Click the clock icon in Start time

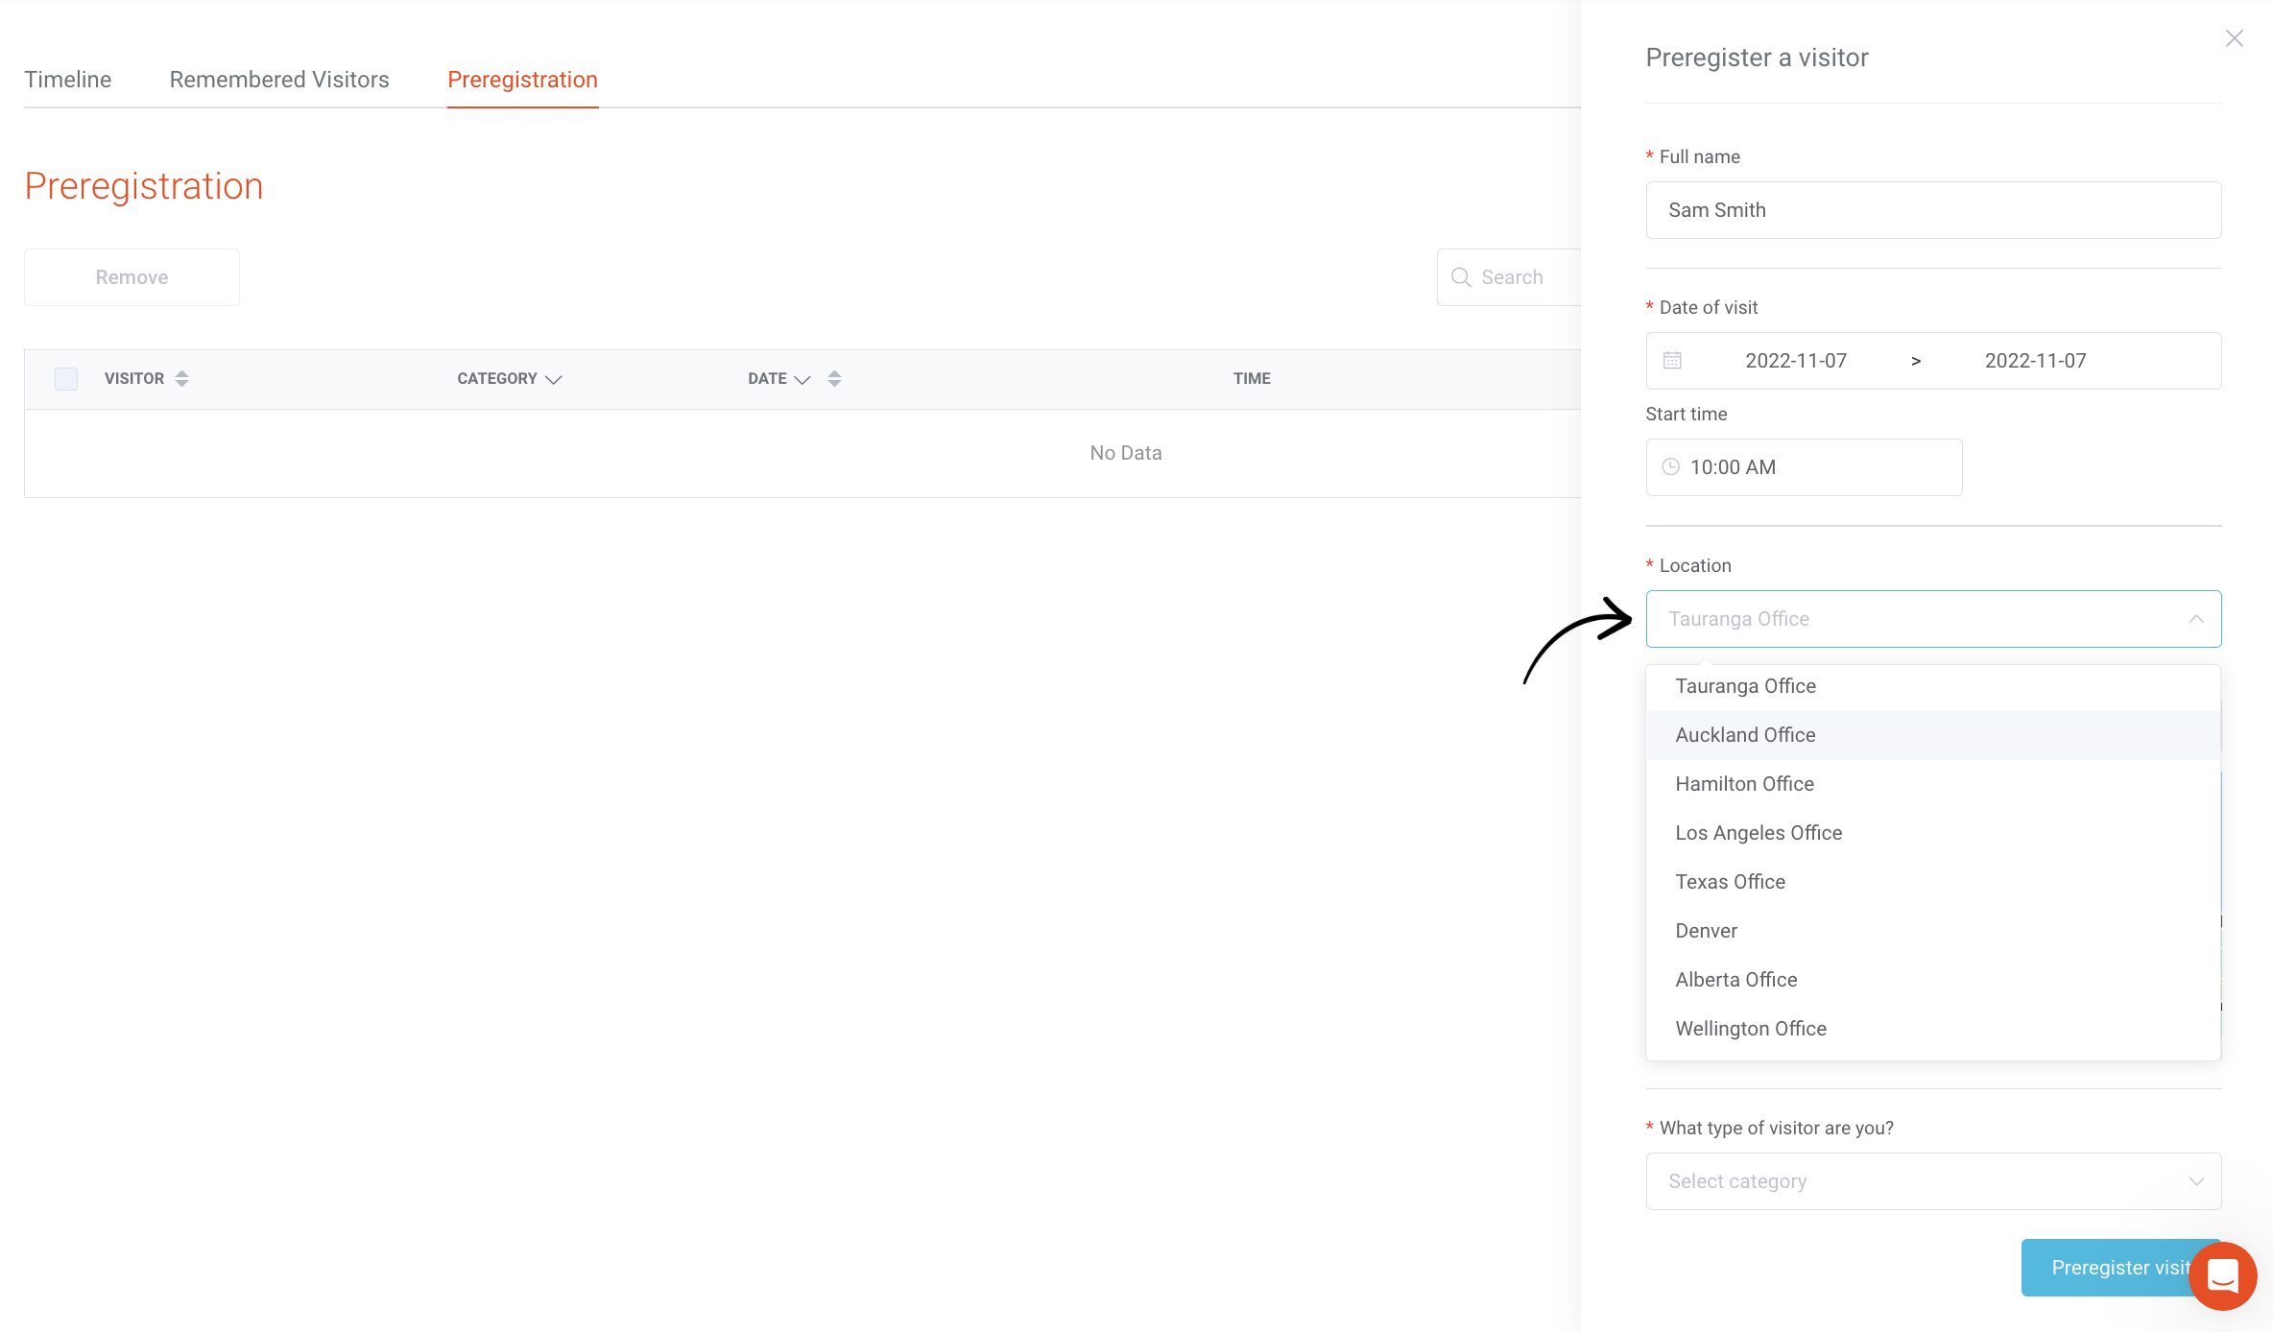pyautogui.click(x=1671, y=467)
